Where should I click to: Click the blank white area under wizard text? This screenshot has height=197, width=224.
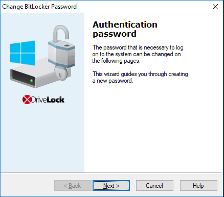(153, 128)
